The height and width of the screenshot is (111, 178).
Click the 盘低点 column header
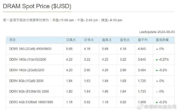click(x=125, y=40)
